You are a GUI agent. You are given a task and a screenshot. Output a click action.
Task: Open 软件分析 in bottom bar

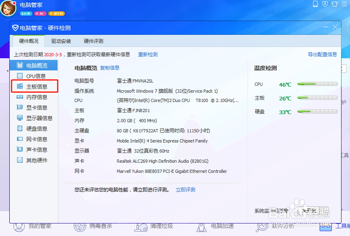click(275, 226)
